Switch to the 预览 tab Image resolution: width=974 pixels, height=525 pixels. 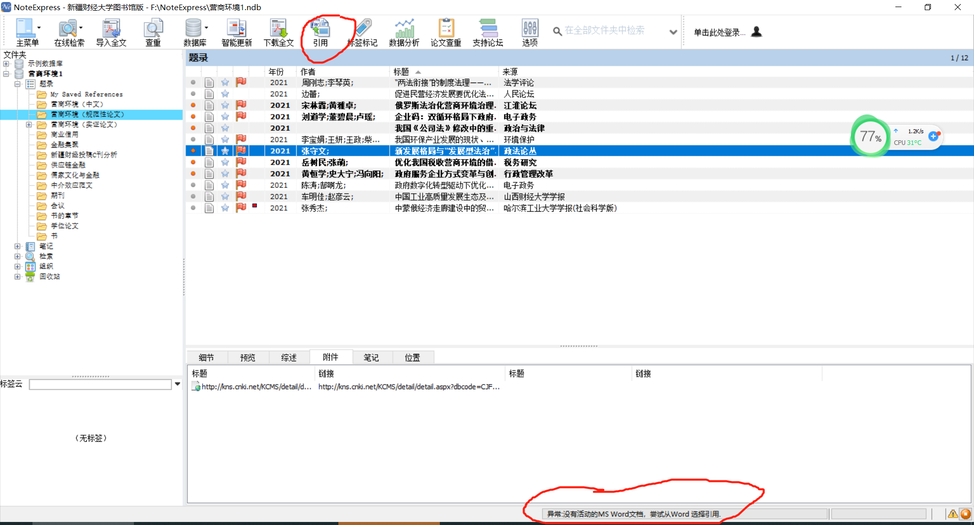tap(248, 358)
